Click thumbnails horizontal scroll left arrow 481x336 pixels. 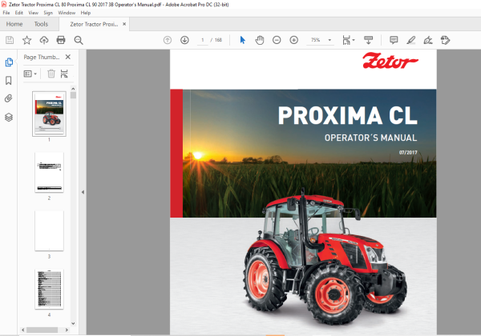[23, 330]
